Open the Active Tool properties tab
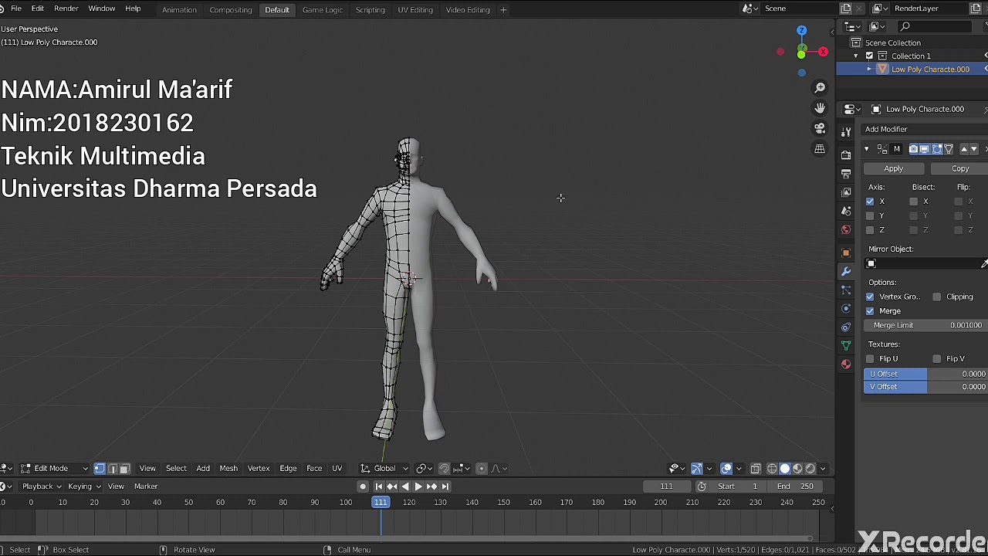The image size is (988, 556). point(846,133)
